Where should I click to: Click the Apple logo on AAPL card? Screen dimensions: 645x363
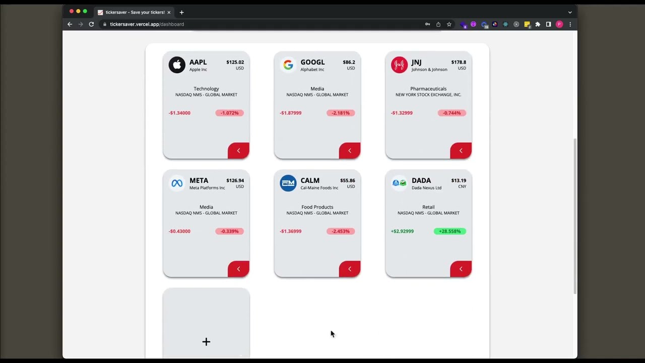(177, 65)
